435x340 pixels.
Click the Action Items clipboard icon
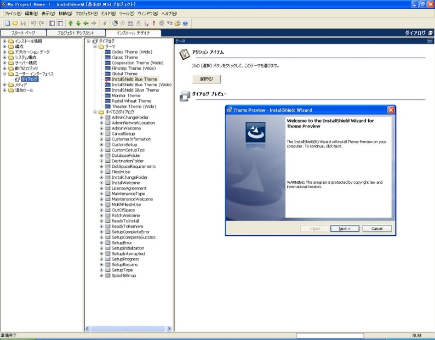pyautogui.click(x=184, y=54)
